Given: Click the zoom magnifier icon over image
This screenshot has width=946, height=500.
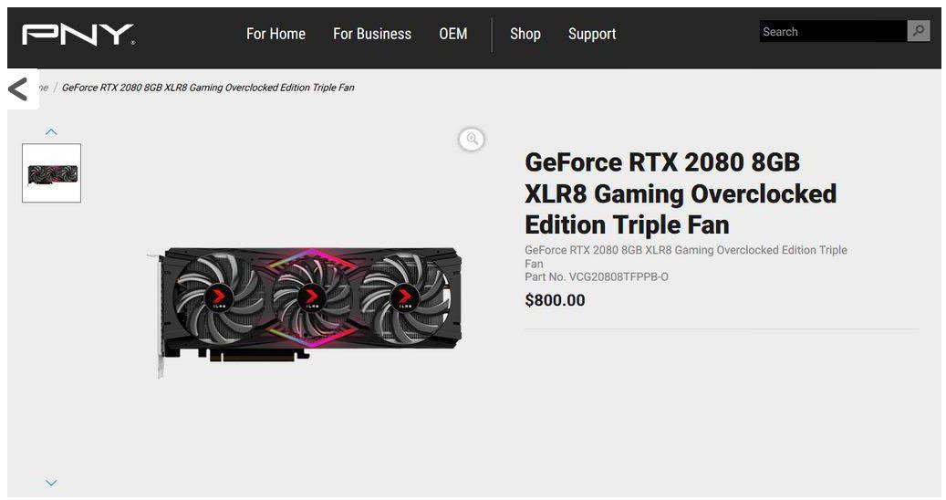Looking at the screenshot, I should tap(472, 140).
